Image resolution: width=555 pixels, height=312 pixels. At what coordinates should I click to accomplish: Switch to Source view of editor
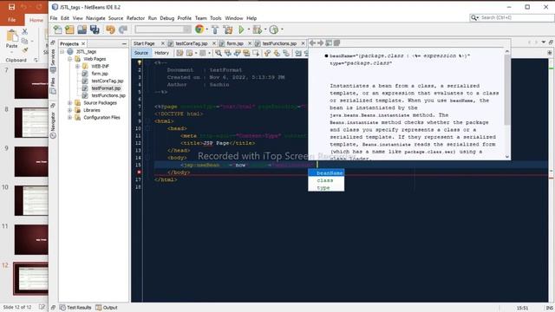(141, 53)
